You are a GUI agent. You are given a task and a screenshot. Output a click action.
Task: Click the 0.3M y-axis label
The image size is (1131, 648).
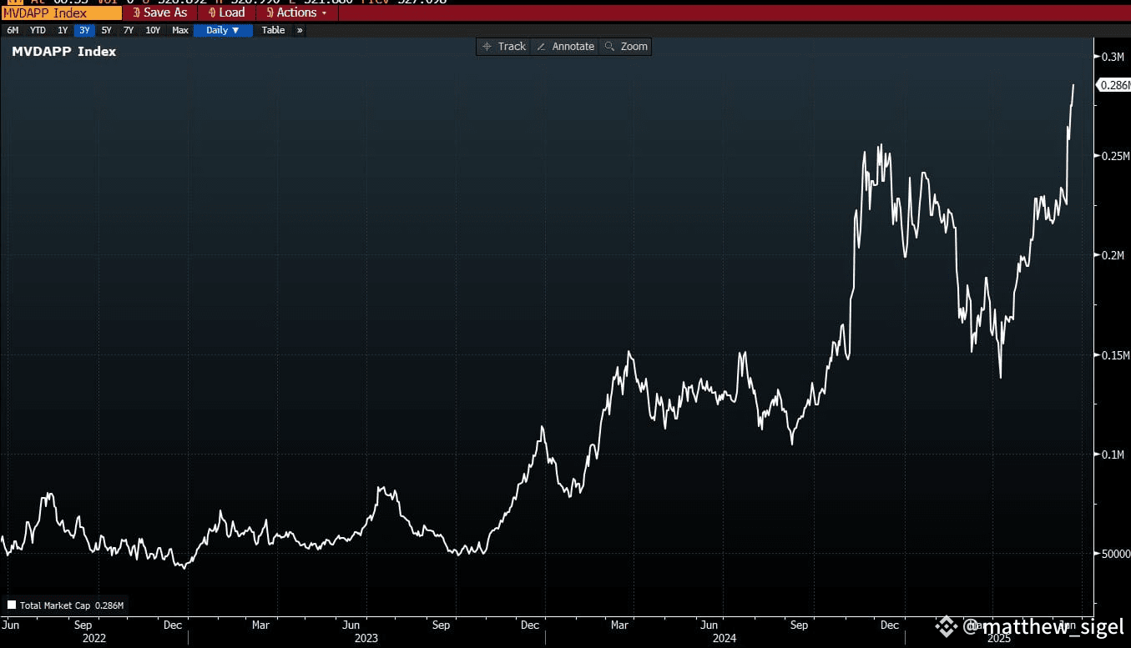point(1113,57)
